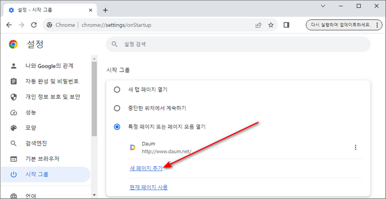Click the forward navigation arrow
The image size is (386, 199).
click(x=22, y=25)
